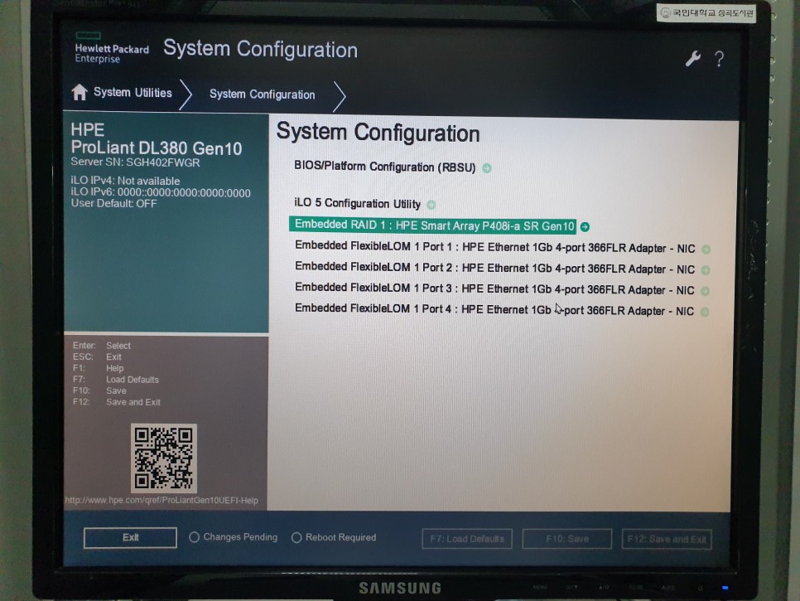Click the Home icon beside System Utilities
The image size is (800, 601).
point(80,92)
